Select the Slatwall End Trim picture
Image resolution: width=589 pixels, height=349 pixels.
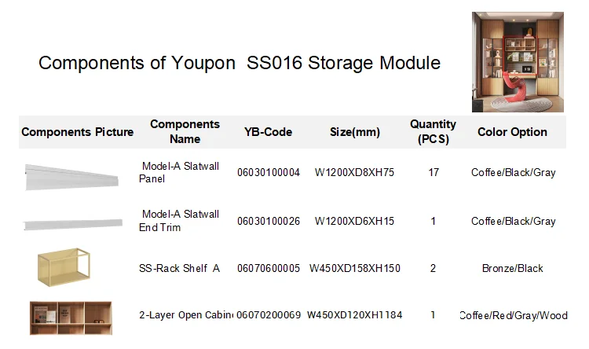coord(72,225)
